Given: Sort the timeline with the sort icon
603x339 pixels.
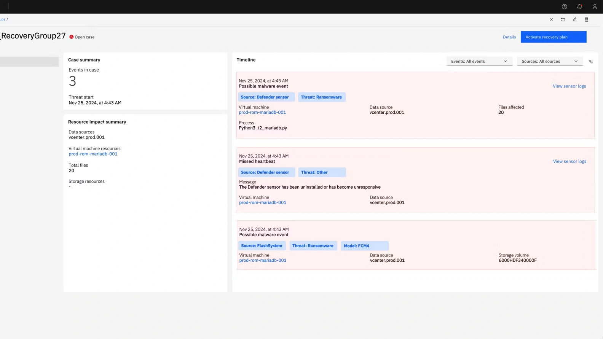Looking at the screenshot, I should coord(591,62).
